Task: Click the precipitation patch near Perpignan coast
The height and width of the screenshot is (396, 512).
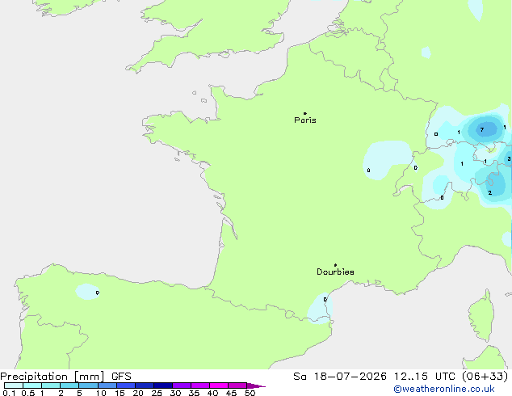Action: [320, 309]
